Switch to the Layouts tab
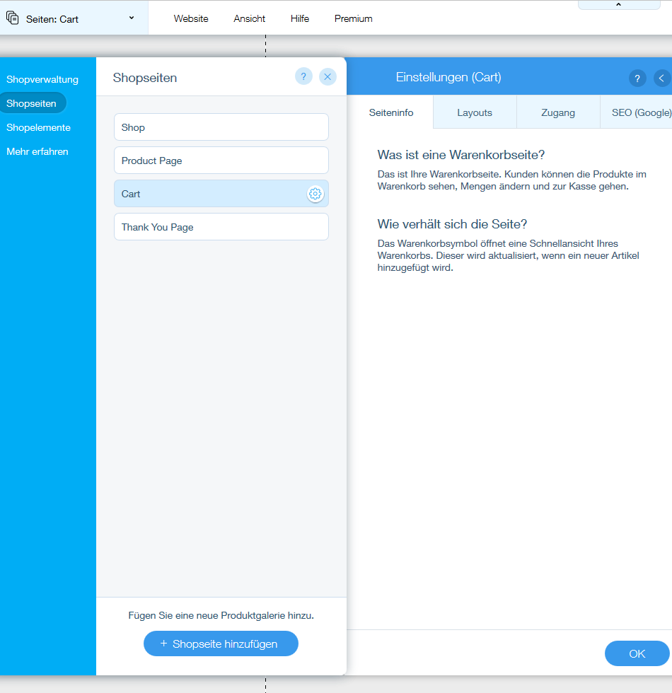 [475, 112]
